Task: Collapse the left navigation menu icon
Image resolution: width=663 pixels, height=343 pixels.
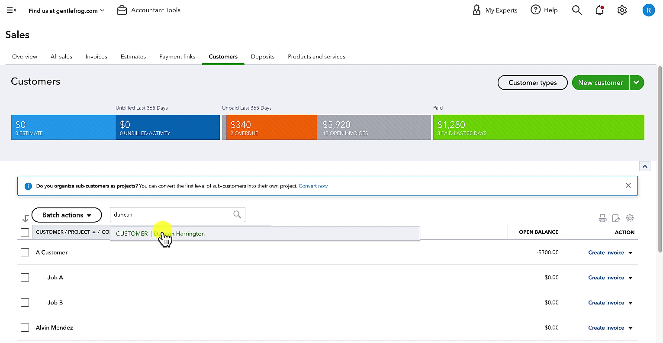Action: tap(11, 10)
